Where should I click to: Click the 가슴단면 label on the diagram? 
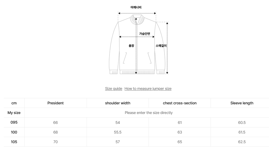[145, 34]
